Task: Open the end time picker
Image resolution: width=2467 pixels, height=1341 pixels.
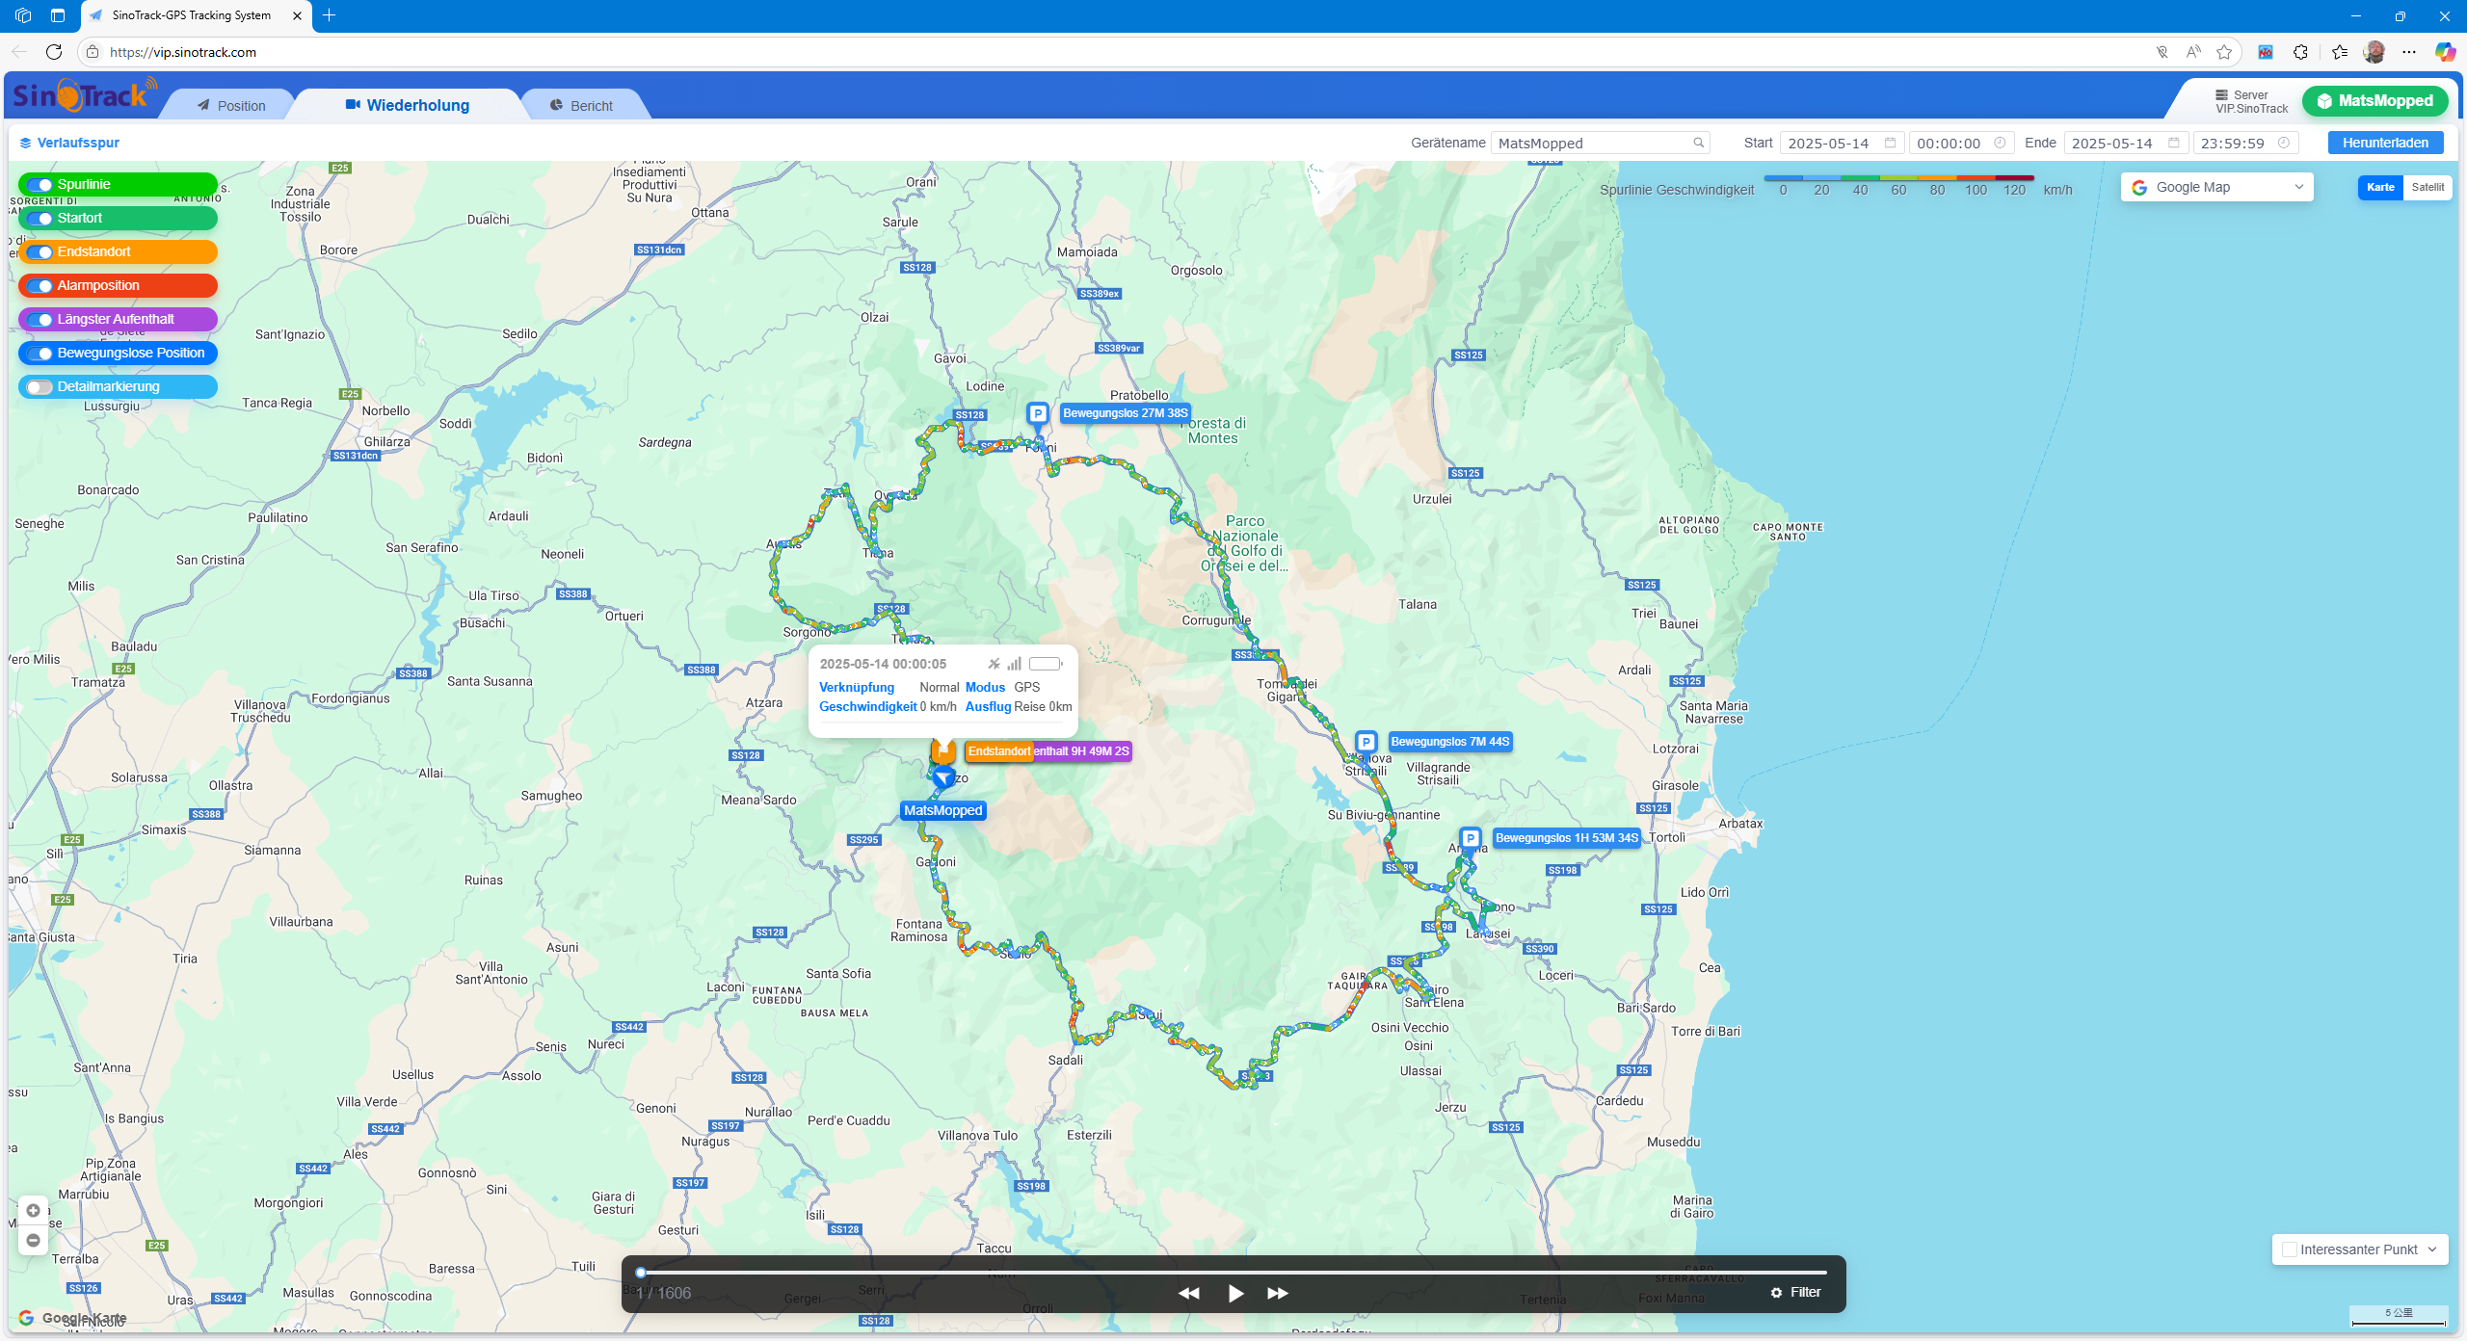Action: pyautogui.click(x=2245, y=143)
